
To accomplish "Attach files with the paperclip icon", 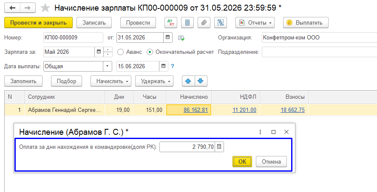I will coord(204,23).
